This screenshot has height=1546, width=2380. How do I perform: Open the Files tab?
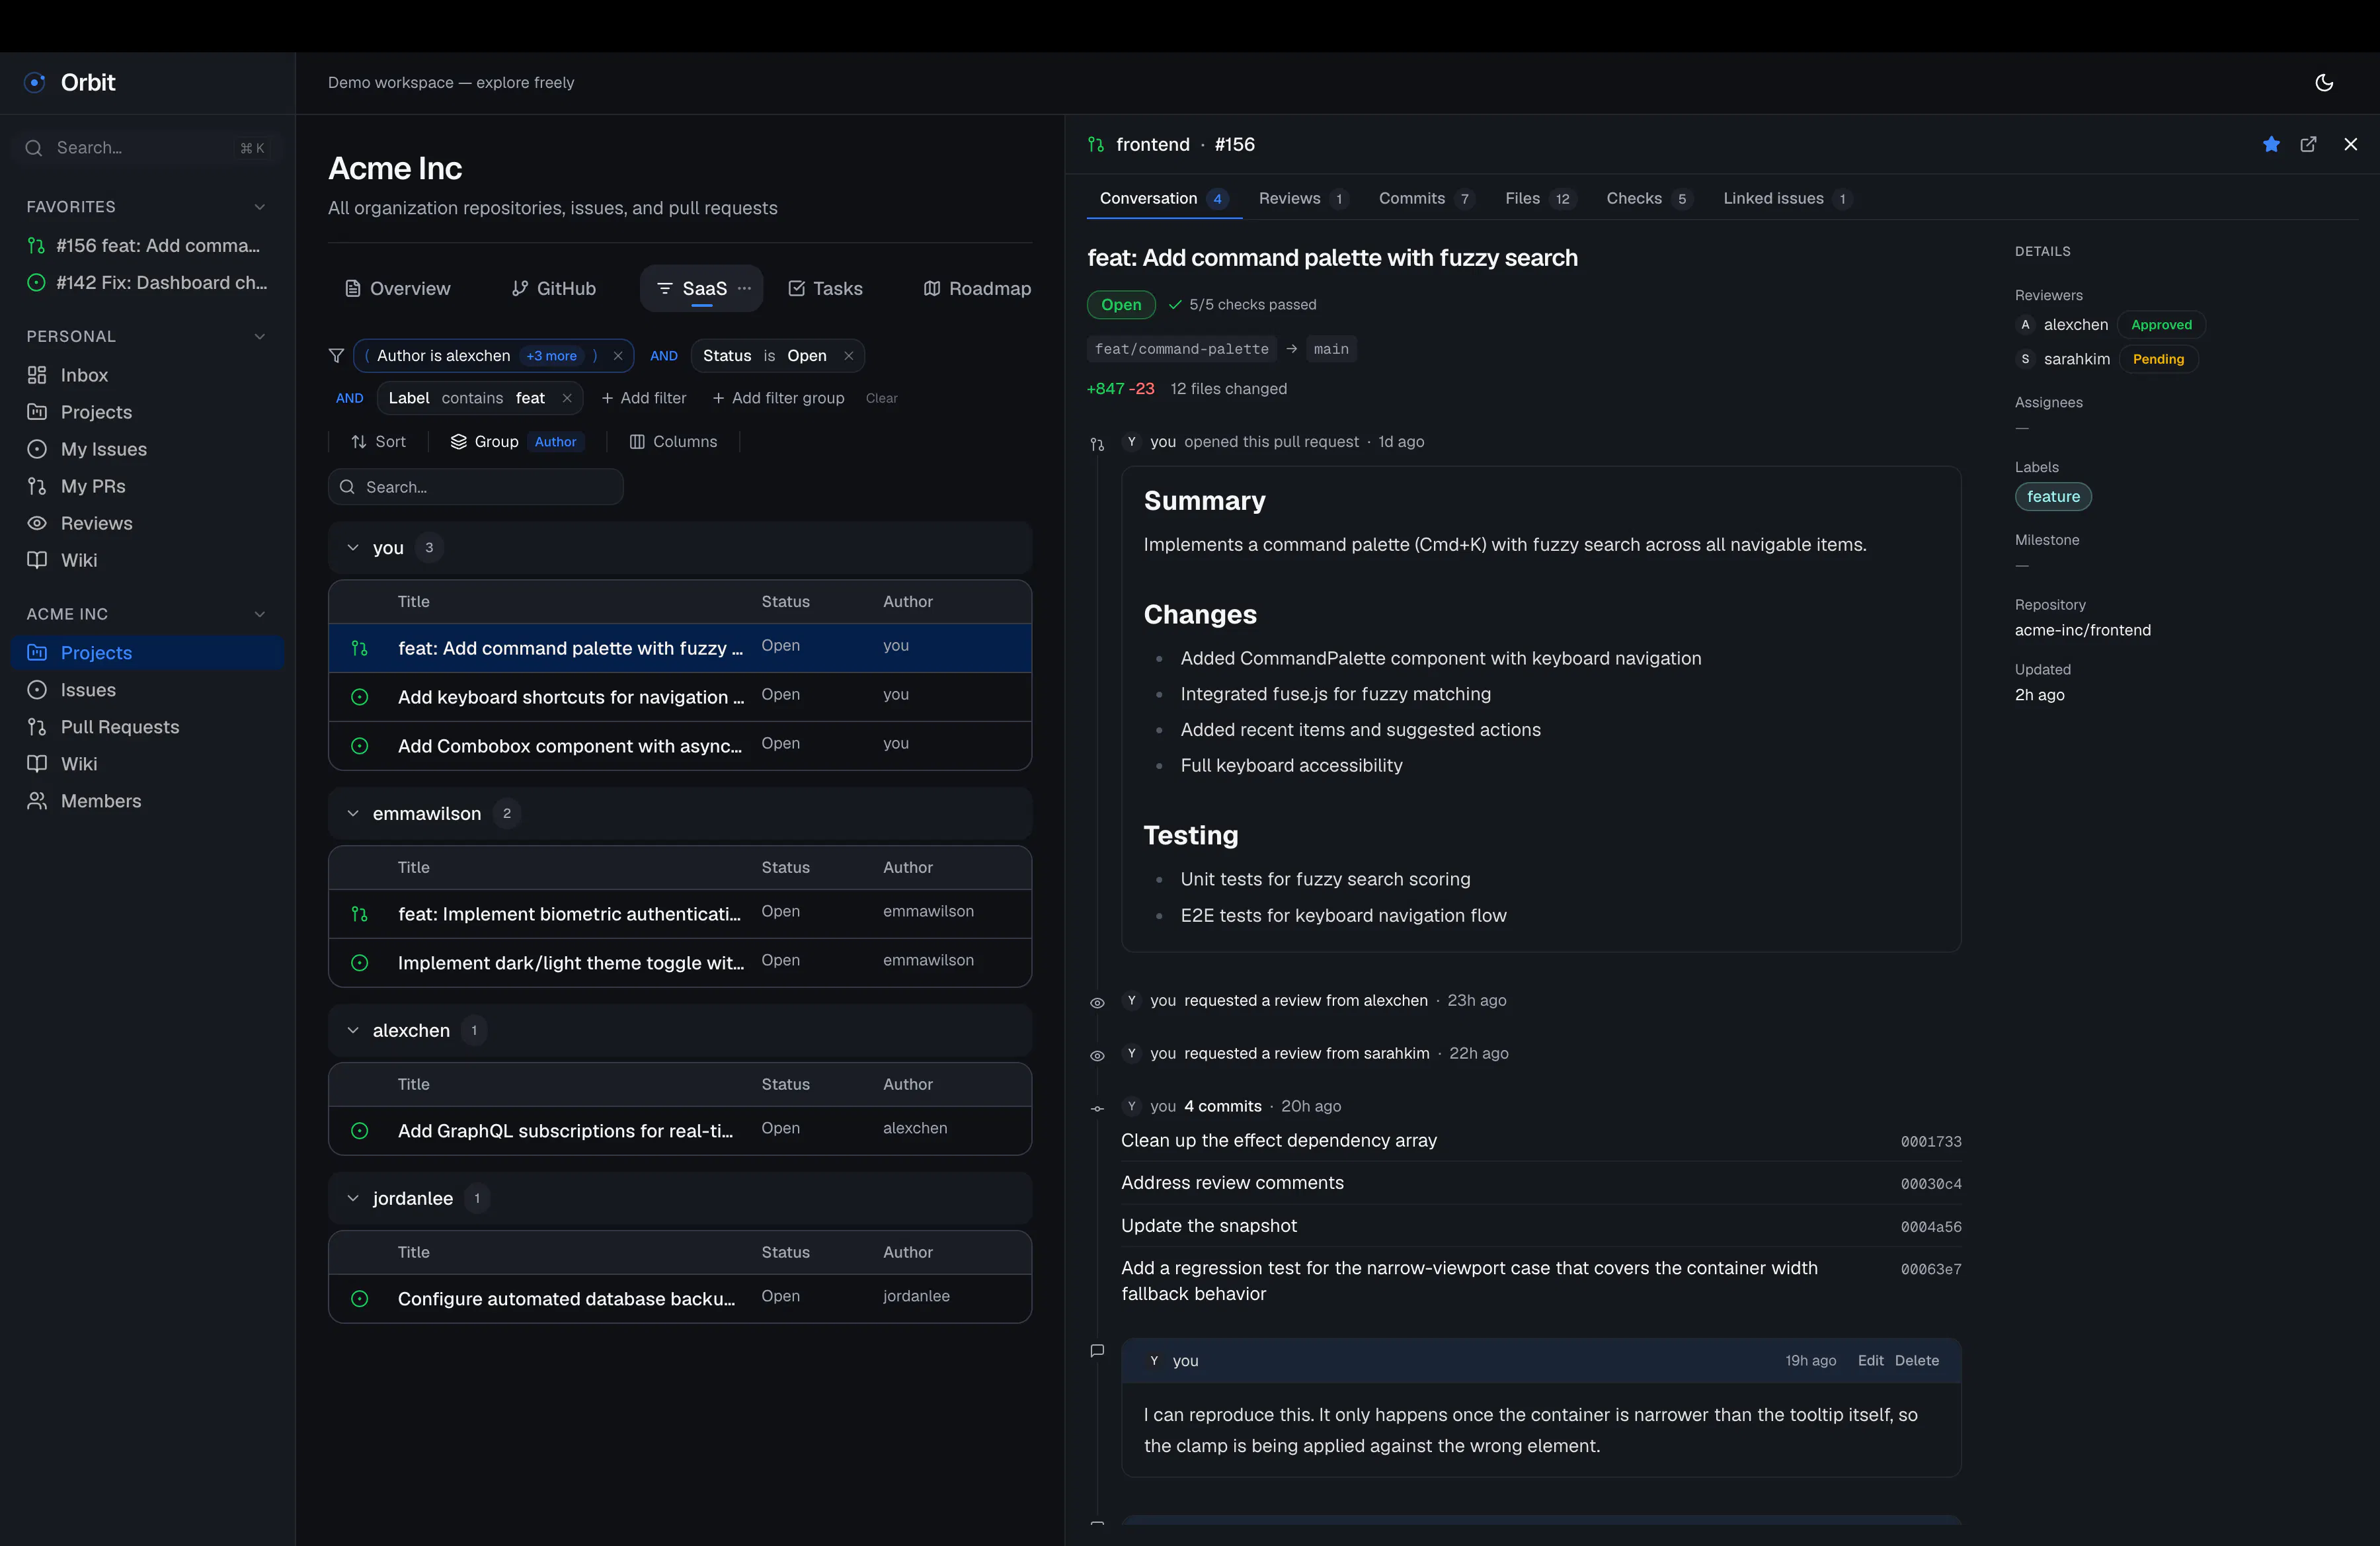(x=1540, y=199)
